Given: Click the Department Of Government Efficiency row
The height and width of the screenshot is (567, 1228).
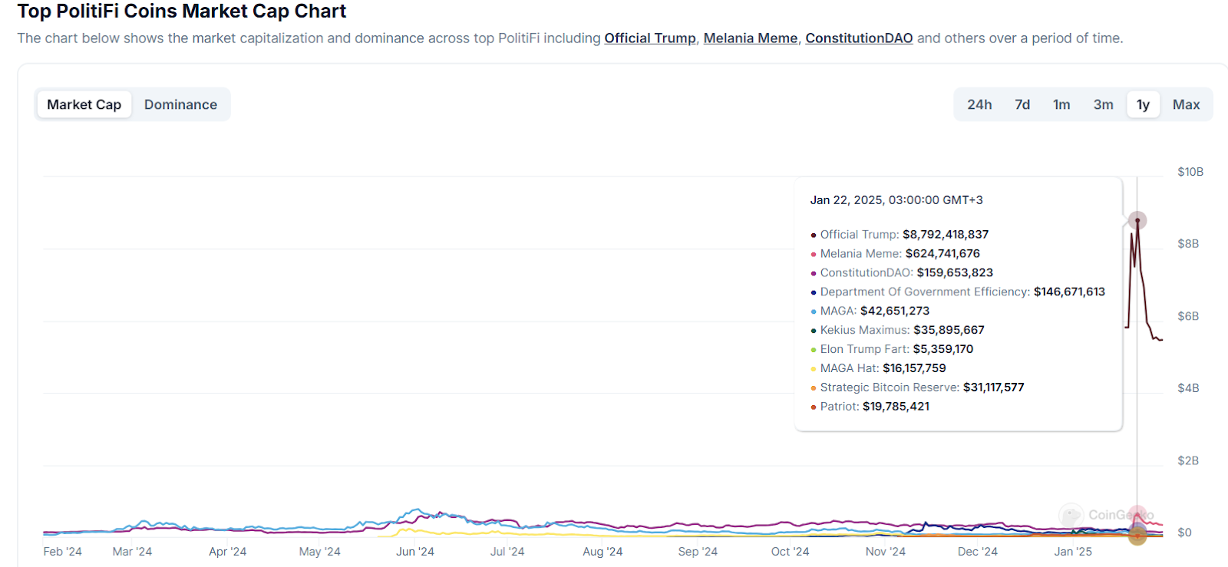Looking at the screenshot, I should click(x=958, y=292).
